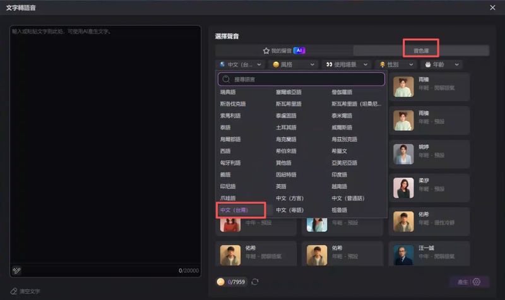The height and width of the screenshot is (300, 505).
Task: Click the 清空文字 clear text button
Action: pos(25,291)
